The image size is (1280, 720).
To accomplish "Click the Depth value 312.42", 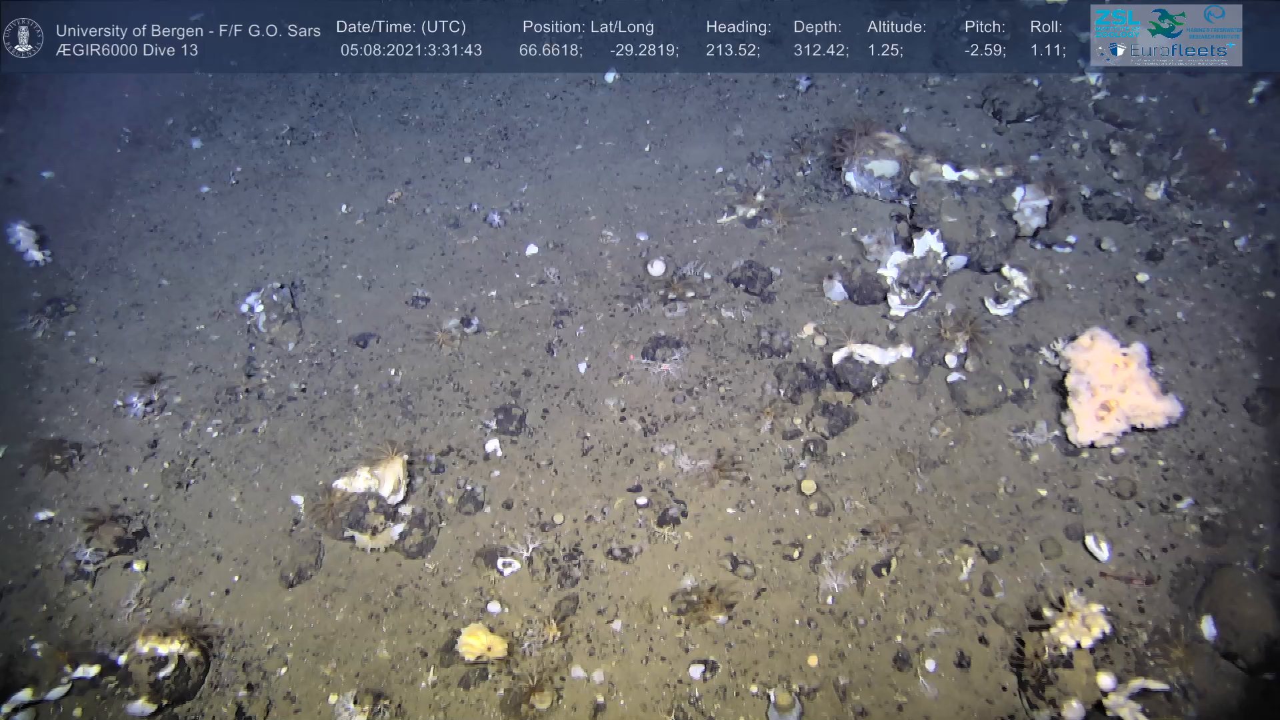I will (821, 51).
